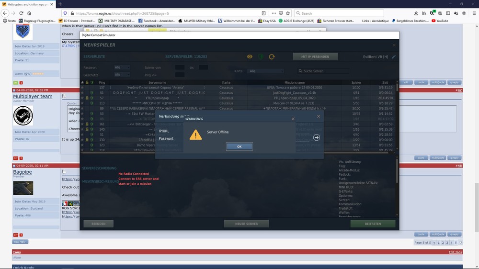
Task: Open the pagination dropdown arrow
Action: tap(460, 243)
